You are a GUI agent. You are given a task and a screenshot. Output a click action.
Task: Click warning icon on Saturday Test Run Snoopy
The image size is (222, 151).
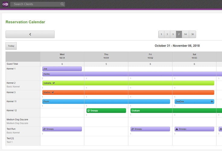click(x=177, y=129)
